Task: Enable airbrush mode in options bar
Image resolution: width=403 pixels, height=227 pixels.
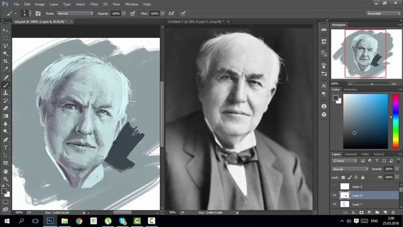Action: (171, 13)
